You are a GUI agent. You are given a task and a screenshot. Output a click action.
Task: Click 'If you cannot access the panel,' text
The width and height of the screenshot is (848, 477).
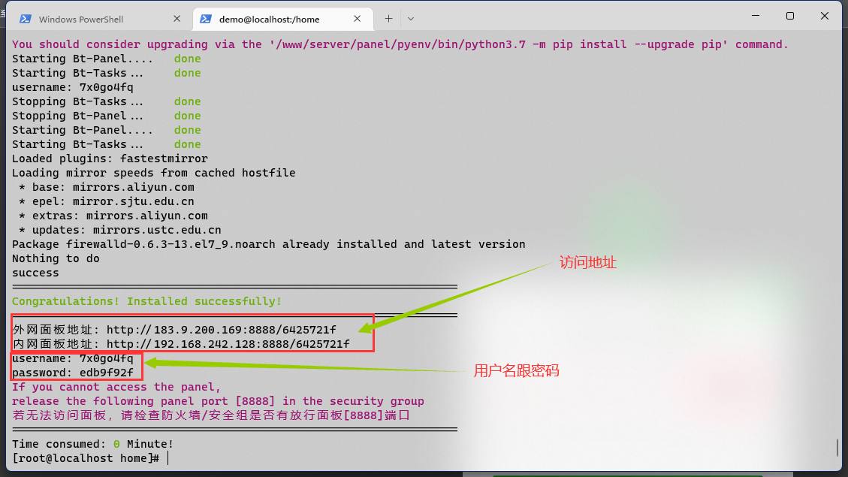pyautogui.click(x=116, y=387)
